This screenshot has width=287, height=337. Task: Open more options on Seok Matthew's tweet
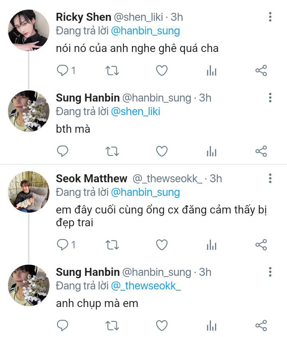[270, 178]
